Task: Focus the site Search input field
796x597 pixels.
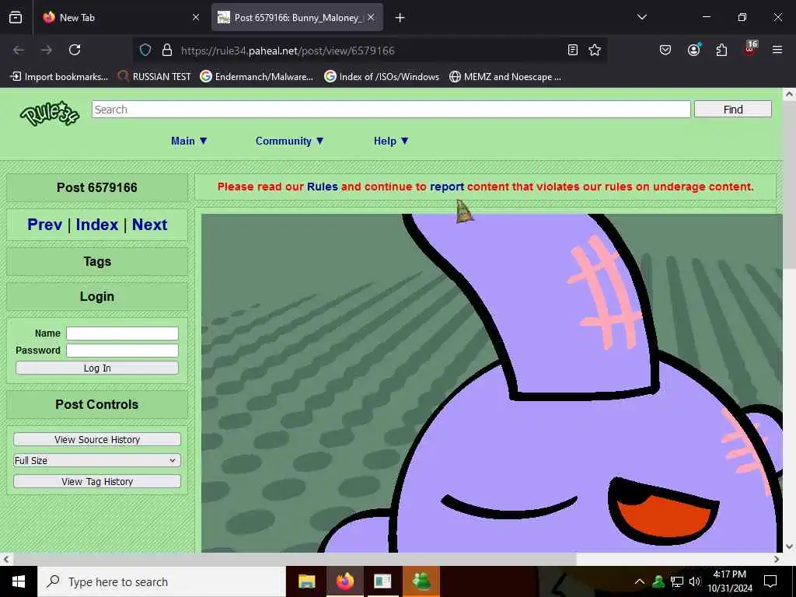Action: 391,109
